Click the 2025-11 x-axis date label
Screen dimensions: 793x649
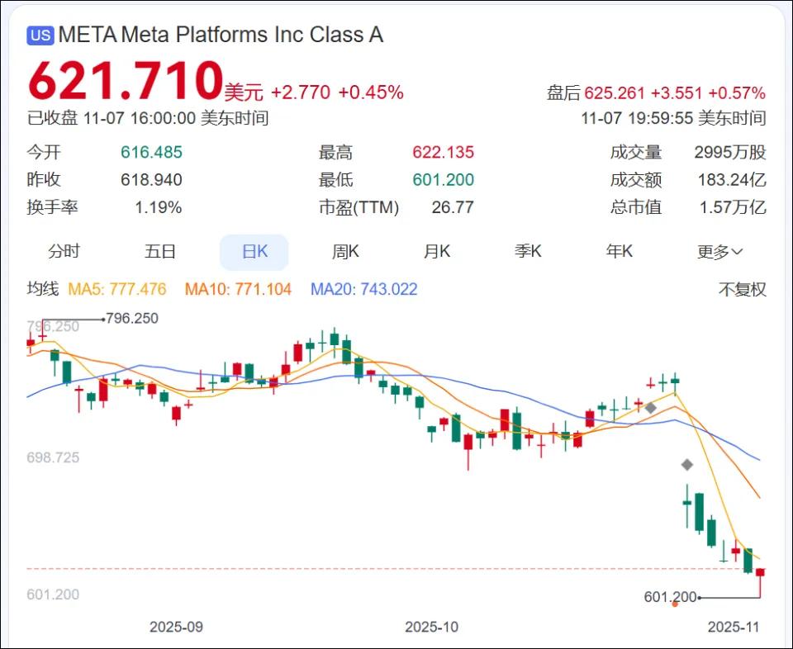[x=734, y=627]
